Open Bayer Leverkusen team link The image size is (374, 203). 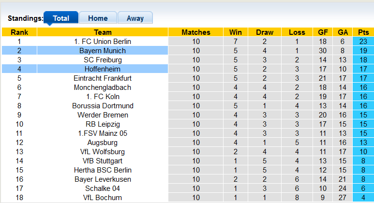pos(103,179)
